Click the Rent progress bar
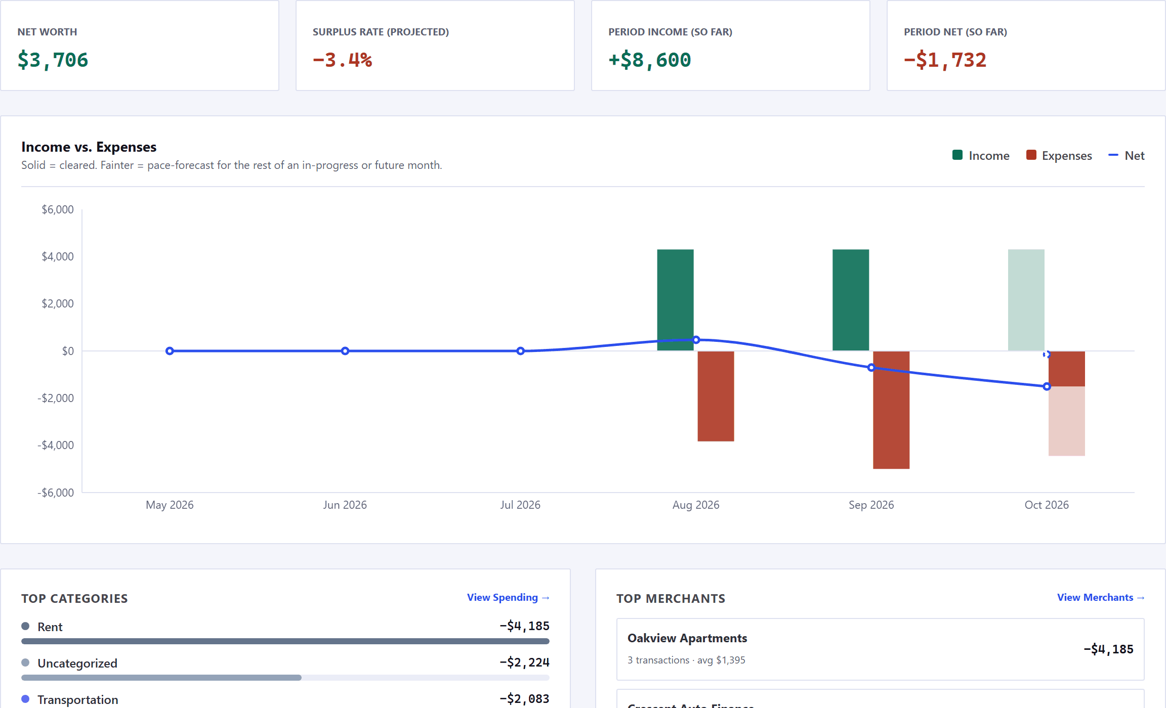The image size is (1166, 708). pos(285,641)
